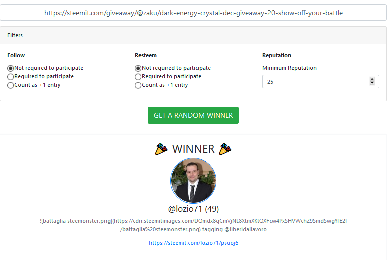Click the left party popper icon
The width and height of the screenshot is (387, 260).
pyautogui.click(x=161, y=149)
